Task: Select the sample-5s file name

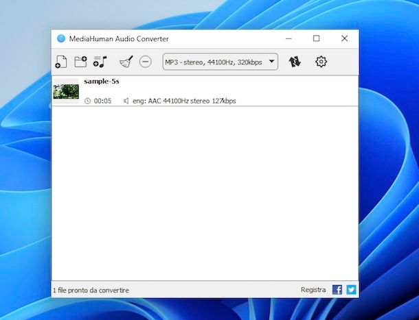Action: pos(102,82)
